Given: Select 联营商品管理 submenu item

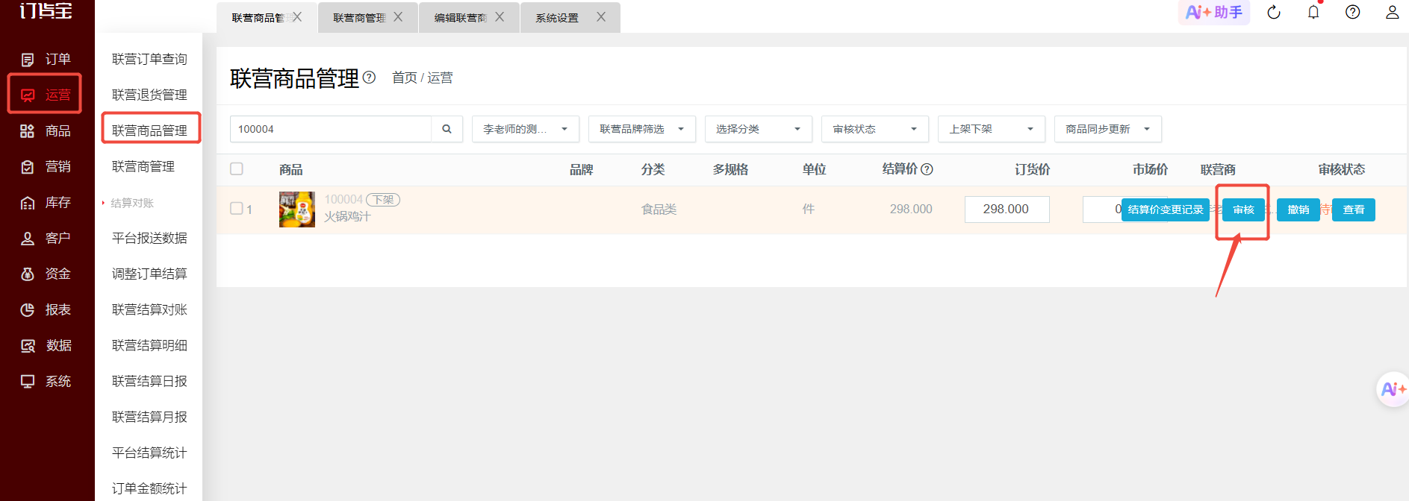Looking at the screenshot, I should point(149,130).
